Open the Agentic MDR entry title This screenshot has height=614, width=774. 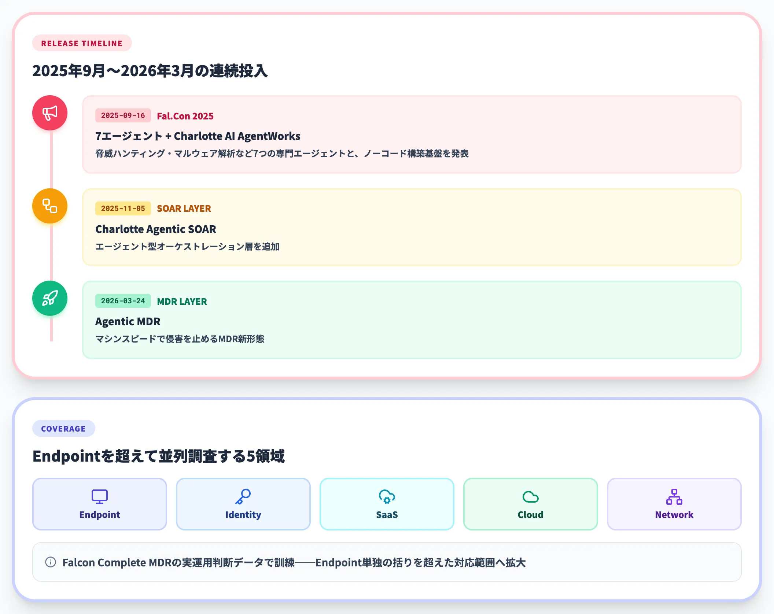pyautogui.click(x=128, y=322)
